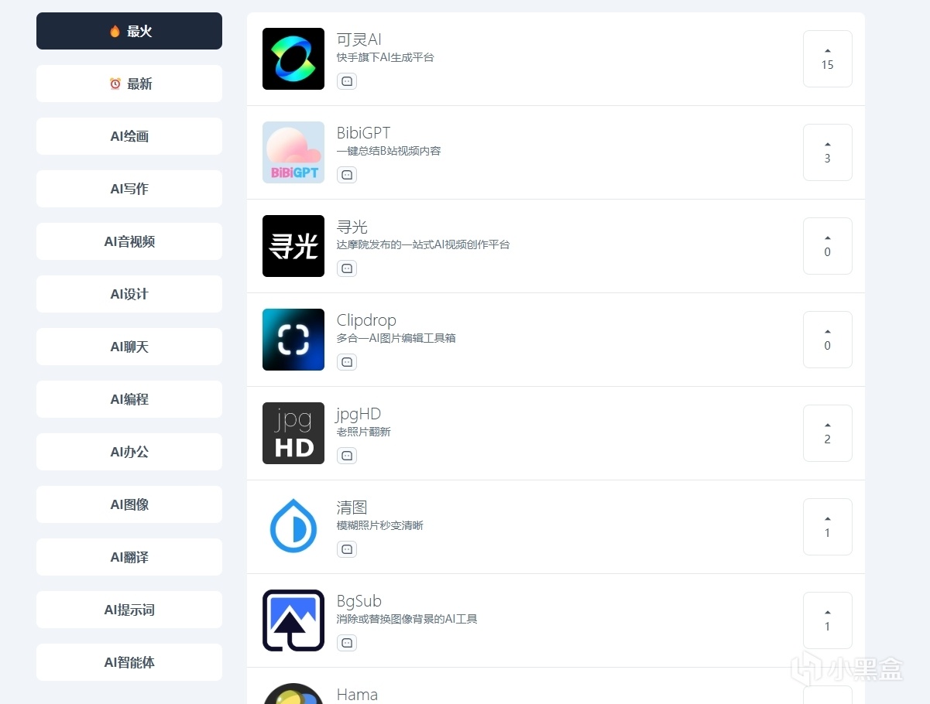930x704 pixels.
Task: Click the BgSub arrow image logo
Action: (293, 620)
